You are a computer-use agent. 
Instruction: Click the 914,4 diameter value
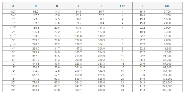(x=36, y=90)
